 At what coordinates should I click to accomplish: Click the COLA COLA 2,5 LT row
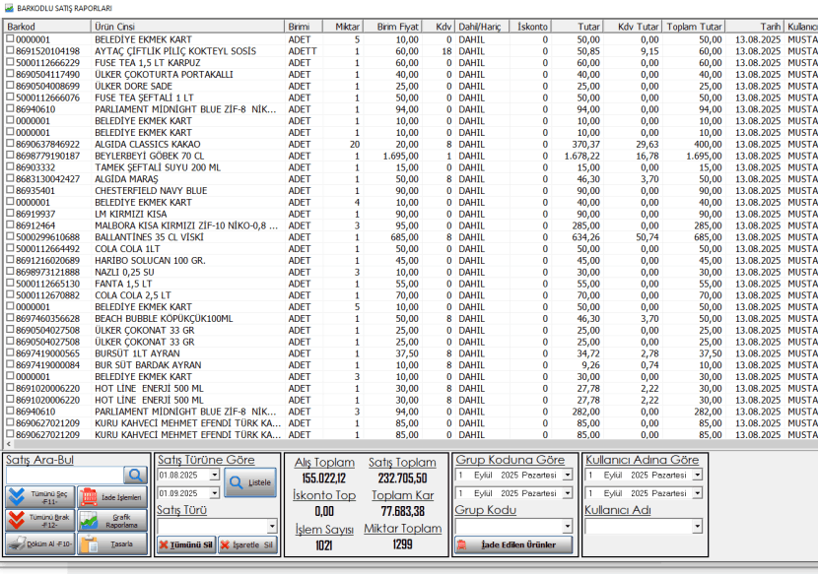410,295
